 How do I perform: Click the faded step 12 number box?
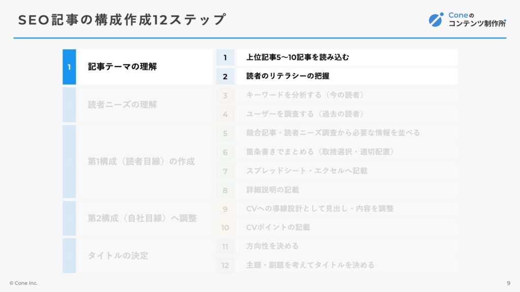tap(225, 266)
